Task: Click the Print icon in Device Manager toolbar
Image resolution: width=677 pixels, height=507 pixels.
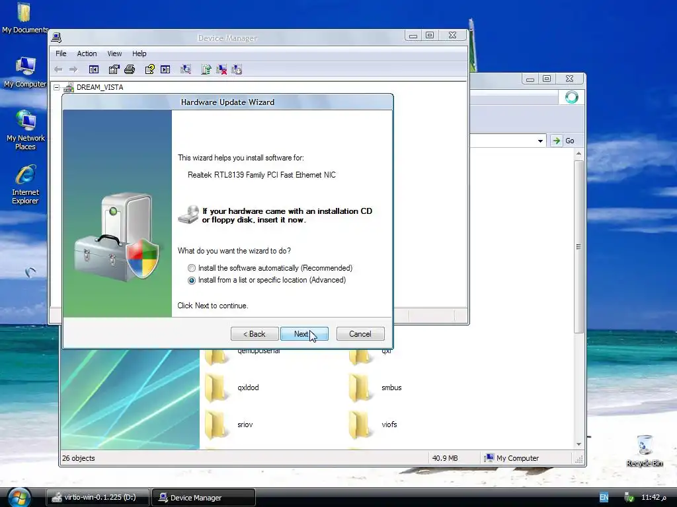Action: (x=130, y=69)
